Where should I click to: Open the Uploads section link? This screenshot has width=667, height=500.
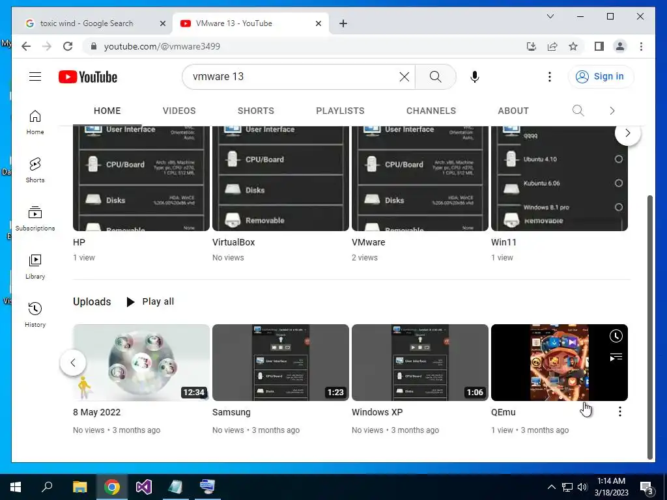[x=92, y=301]
